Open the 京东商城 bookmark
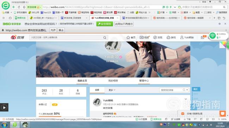 click(x=120, y=13)
